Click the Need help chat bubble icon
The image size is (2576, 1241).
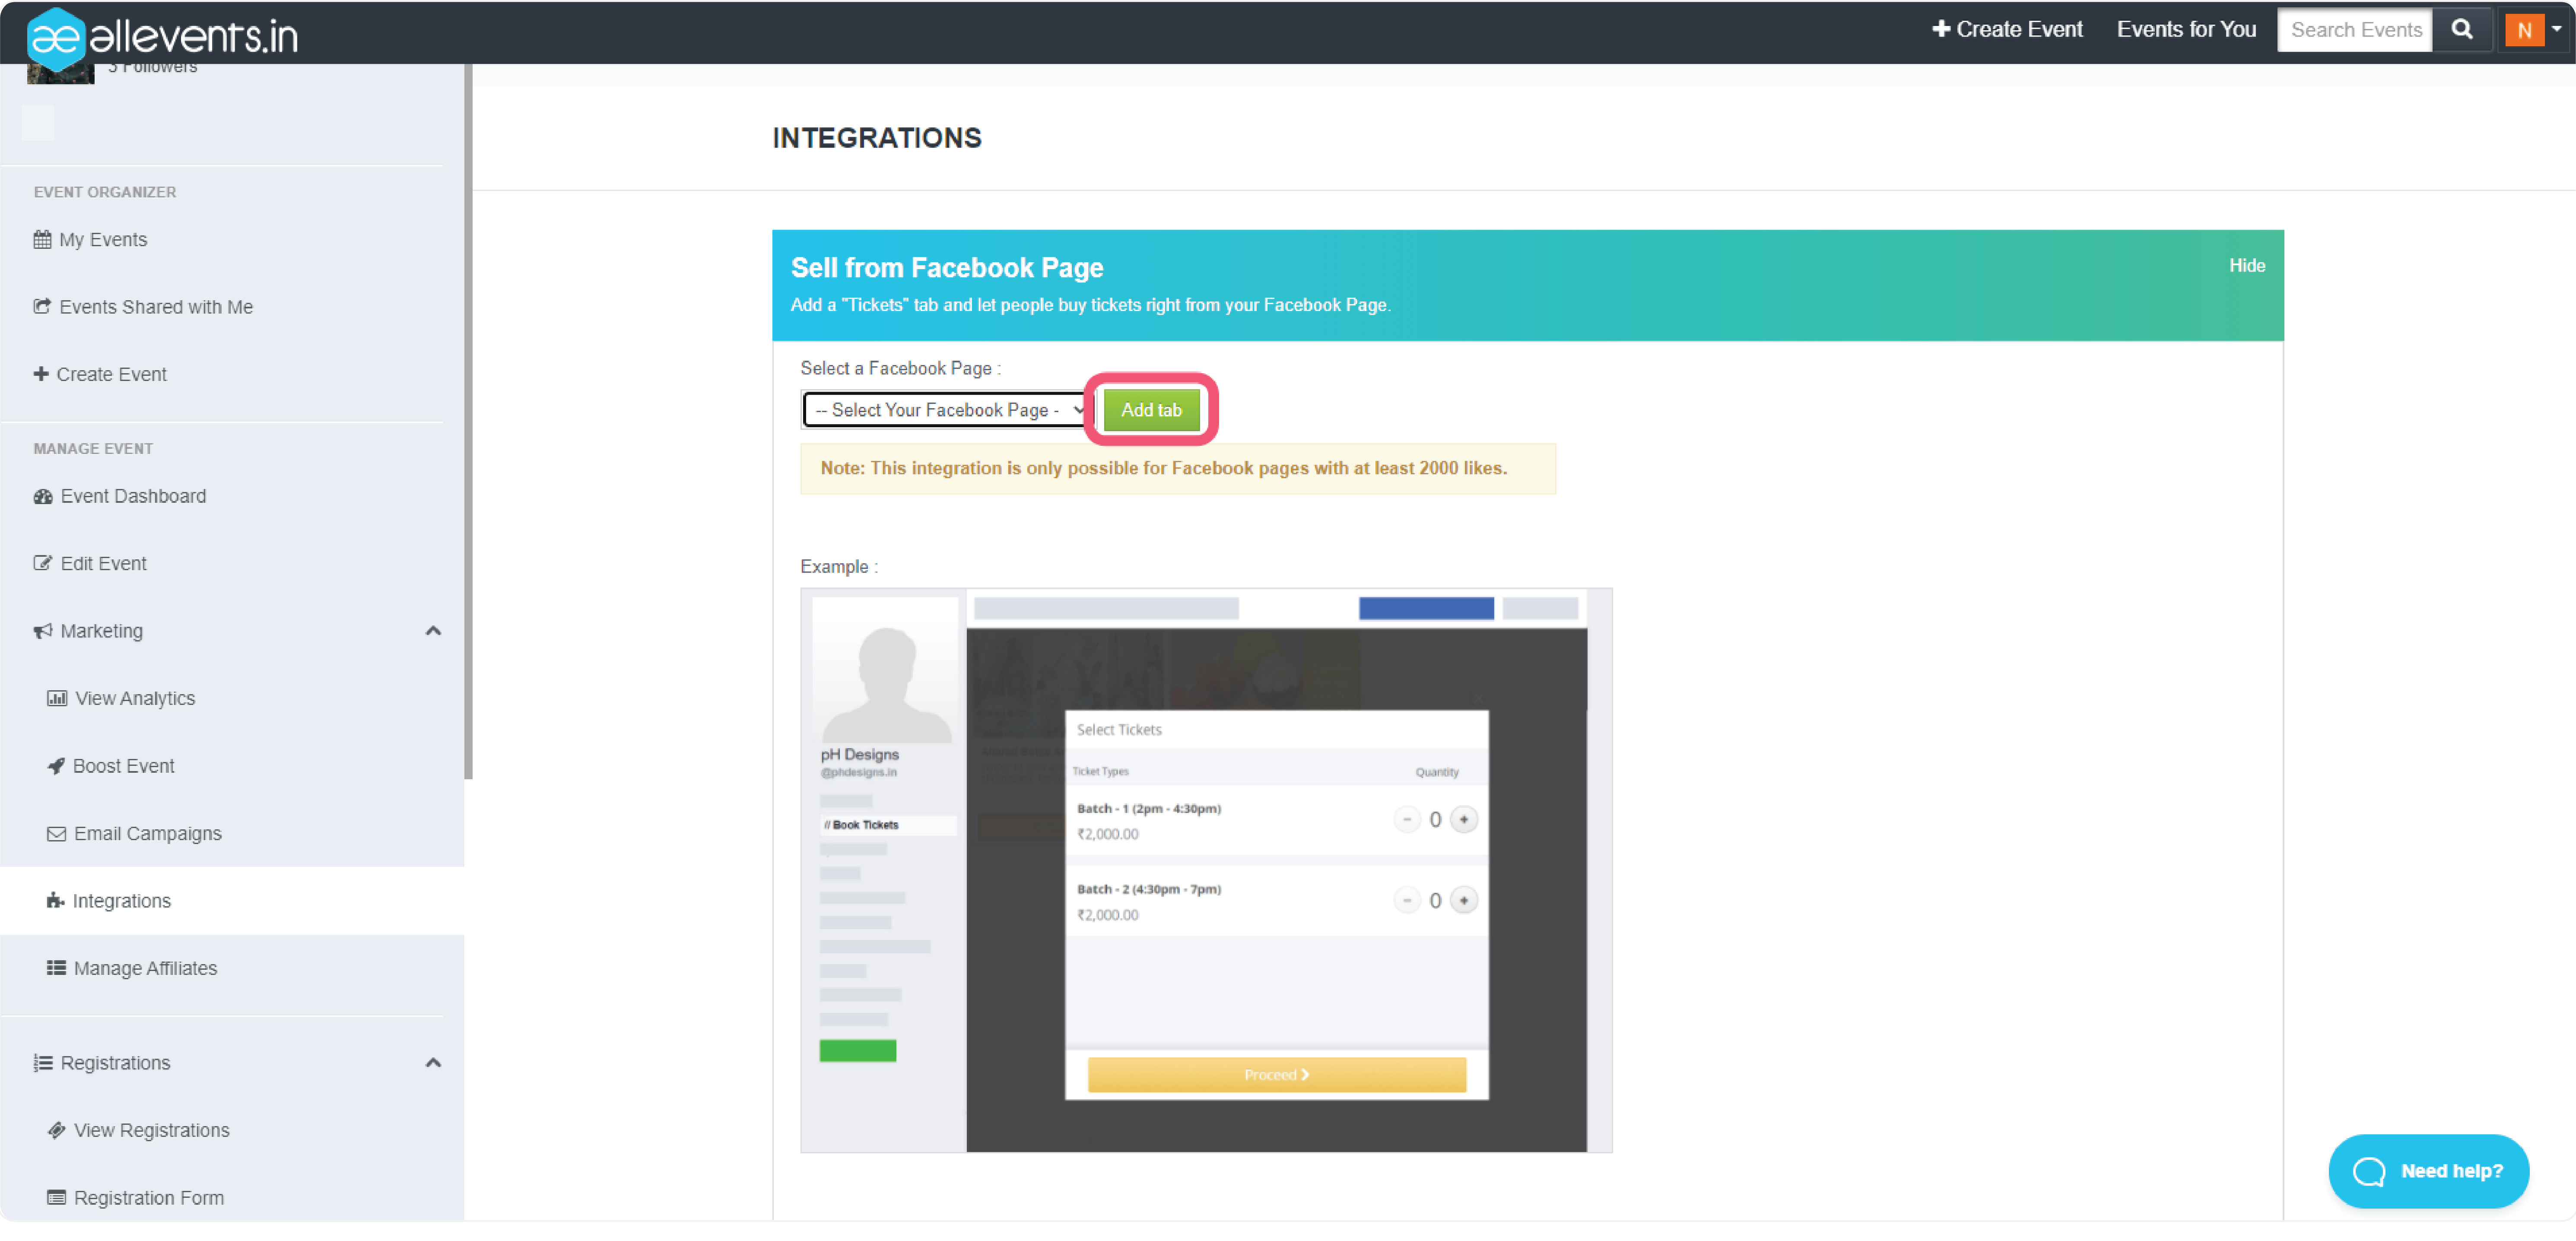pos(2368,1171)
